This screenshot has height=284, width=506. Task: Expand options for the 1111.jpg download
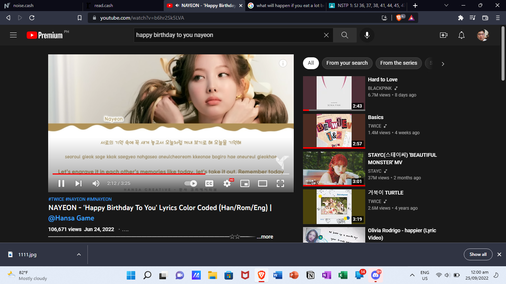point(79,254)
